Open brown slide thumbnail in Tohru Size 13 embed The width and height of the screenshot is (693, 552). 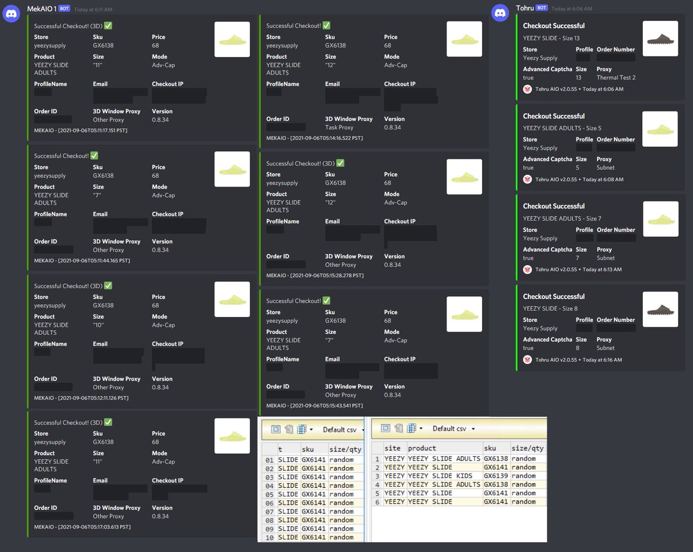pos(661,39)
